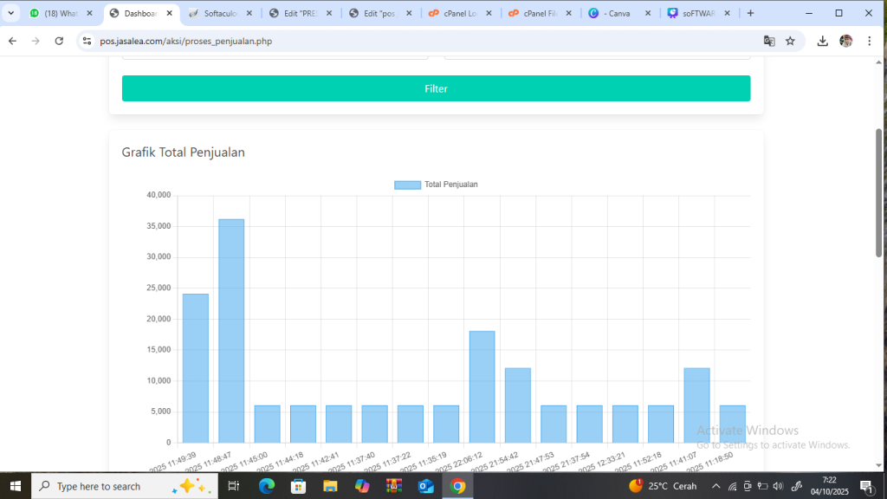Click the Chrome profile avatar
887x499 pixels.
coord(846,41)
